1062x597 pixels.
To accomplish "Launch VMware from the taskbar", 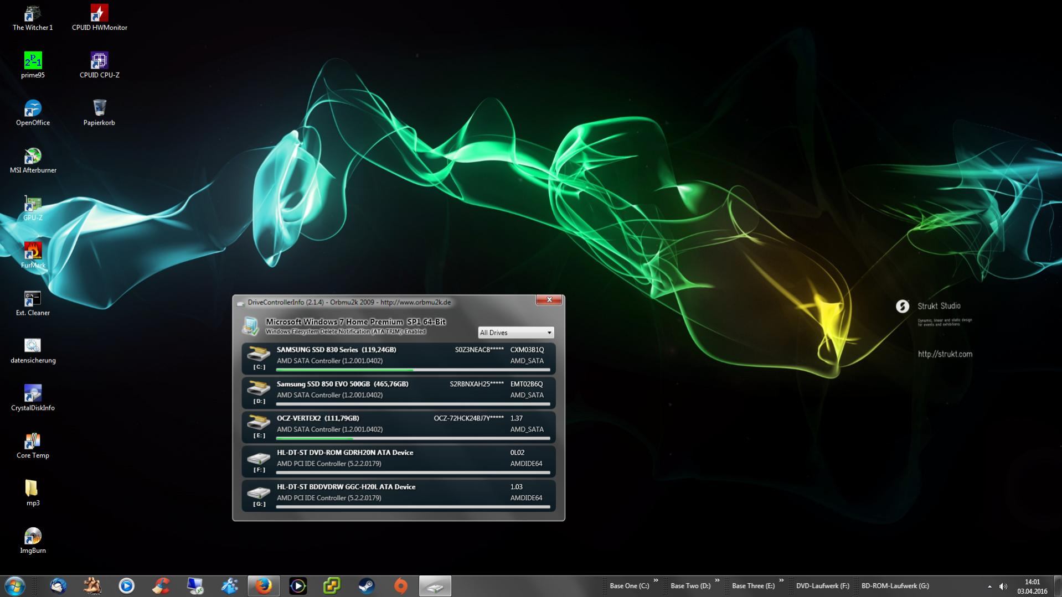I will click(333, 586).
